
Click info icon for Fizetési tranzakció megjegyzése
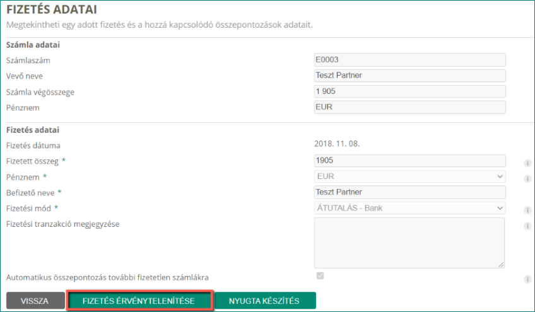527,226
